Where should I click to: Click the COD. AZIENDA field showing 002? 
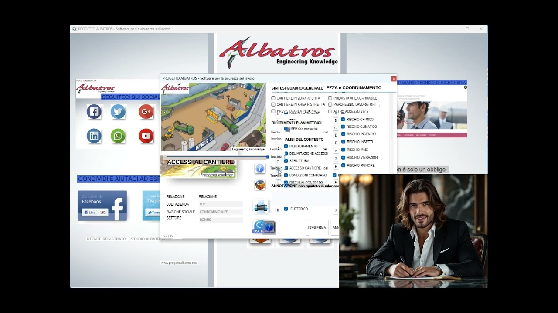[x=221, y=204]
